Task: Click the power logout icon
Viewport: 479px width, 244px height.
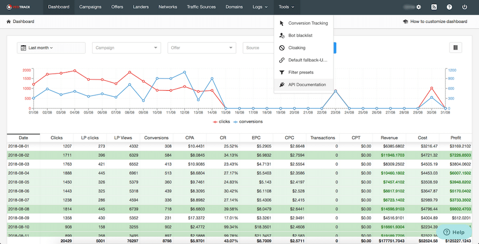Action: (464, 7)
